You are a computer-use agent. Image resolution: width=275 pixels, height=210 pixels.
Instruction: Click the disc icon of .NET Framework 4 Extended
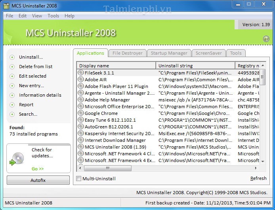pos(81,160)
